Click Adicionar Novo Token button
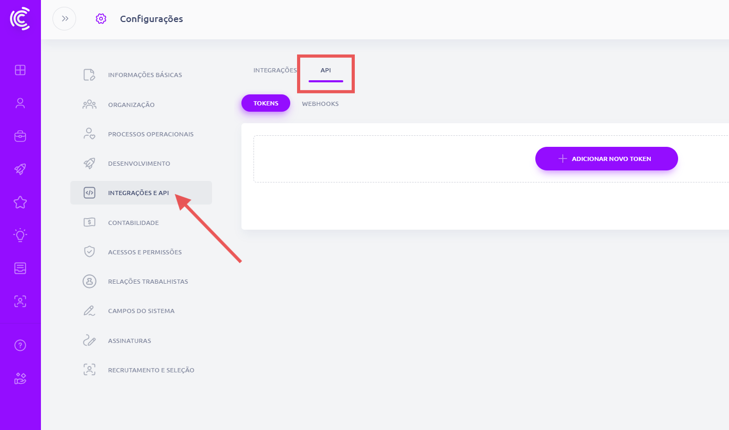The height and width of the screenshot is (430, 729). tap(606, 158)
